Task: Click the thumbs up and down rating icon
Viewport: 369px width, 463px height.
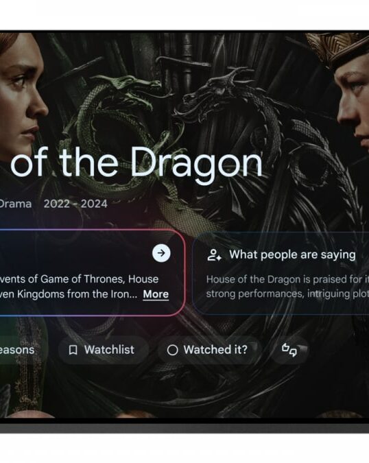Action: click(x=289, y=350)
